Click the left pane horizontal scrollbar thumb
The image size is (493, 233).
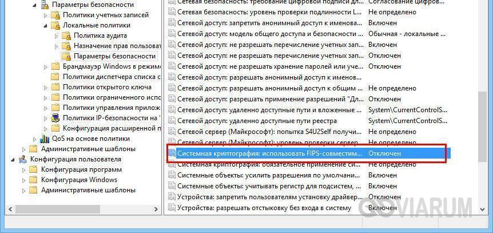point(58,209)
